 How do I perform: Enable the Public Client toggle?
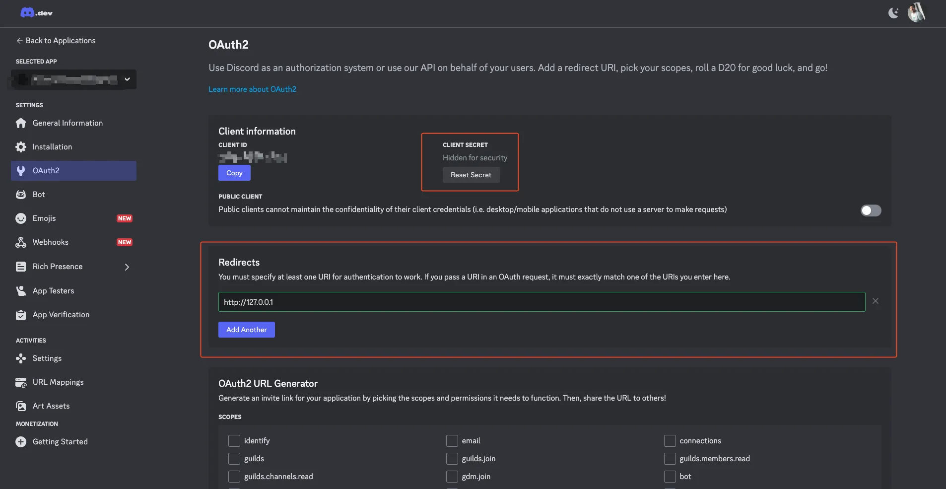(871, 210)
